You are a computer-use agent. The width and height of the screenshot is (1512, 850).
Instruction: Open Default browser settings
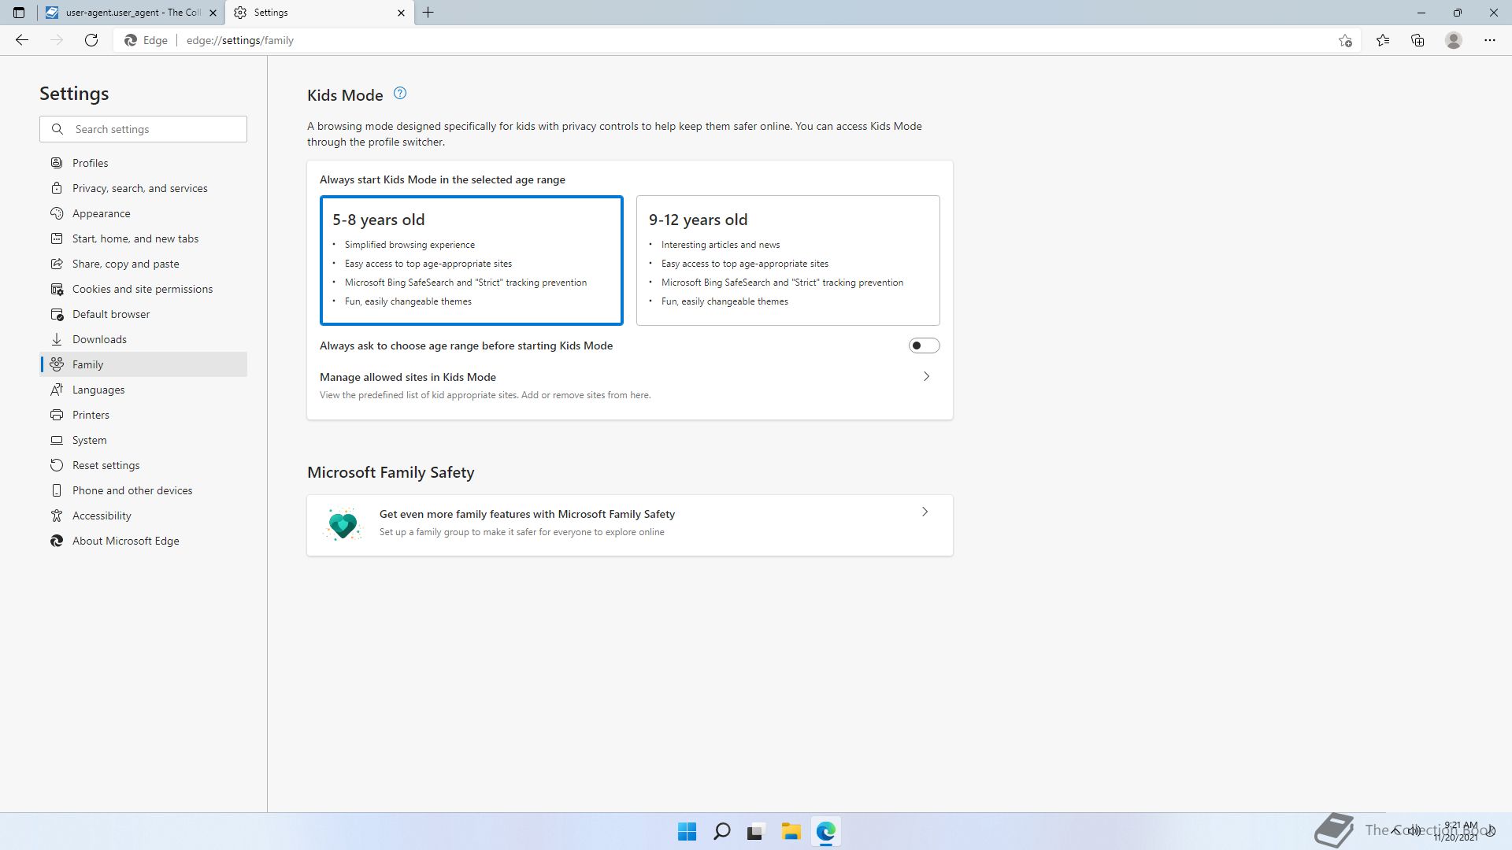pyautogui.click(x=143, y=314)
